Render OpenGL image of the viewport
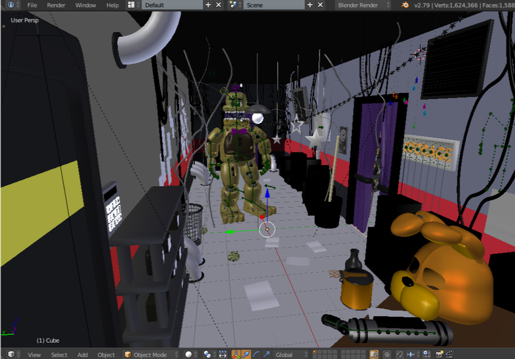The width and height of the screenshot is (515, 359). (x=439, y=354)
